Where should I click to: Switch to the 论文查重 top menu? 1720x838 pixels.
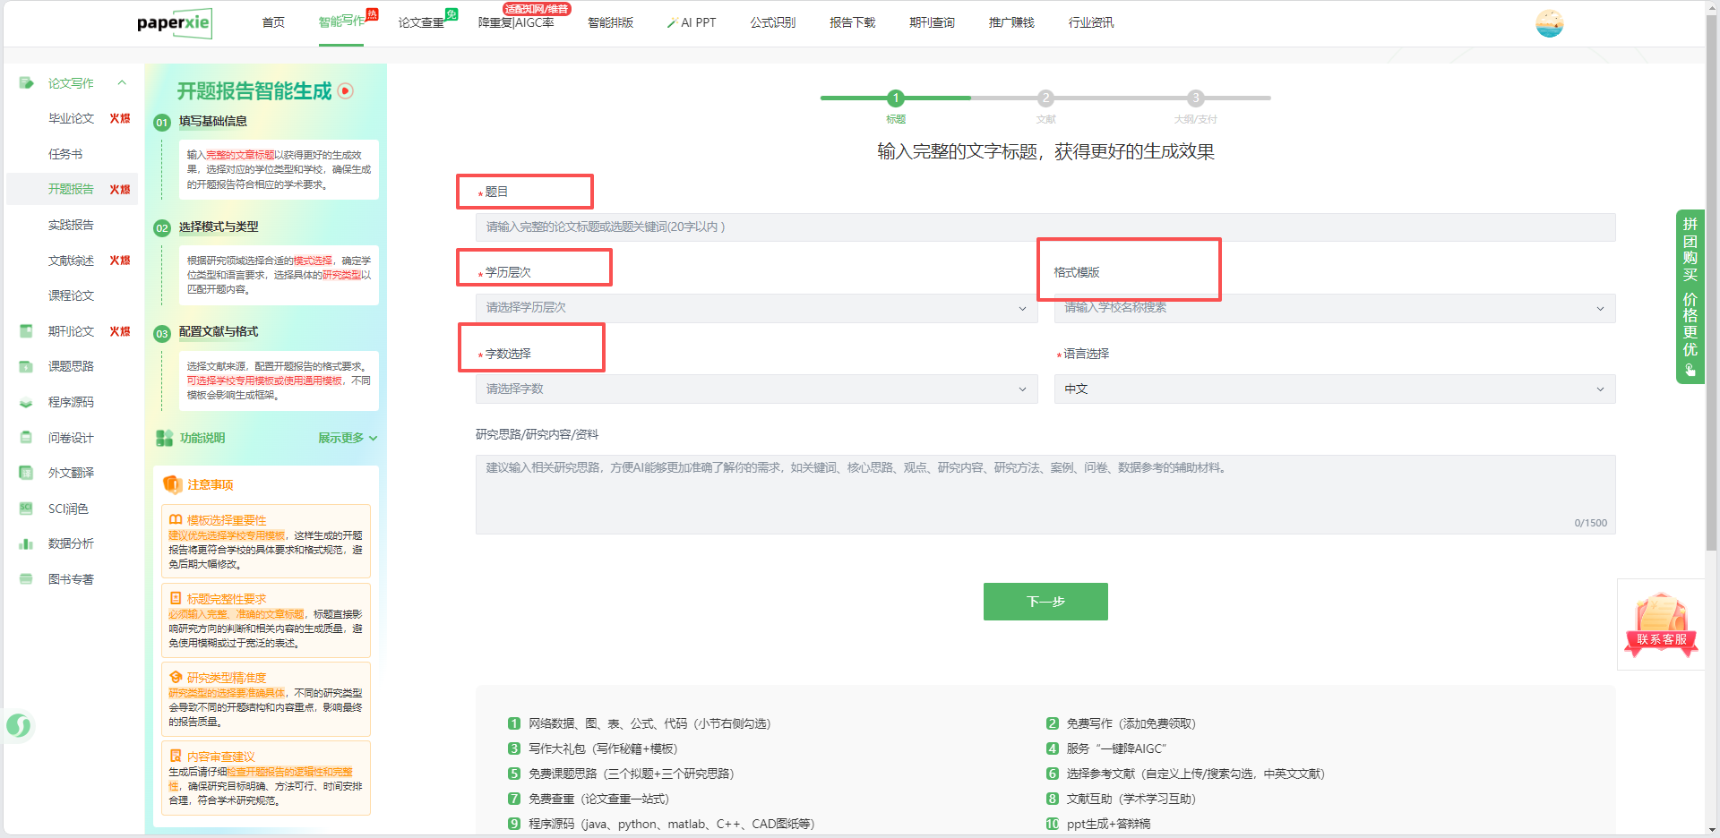(x=421, y=22)
